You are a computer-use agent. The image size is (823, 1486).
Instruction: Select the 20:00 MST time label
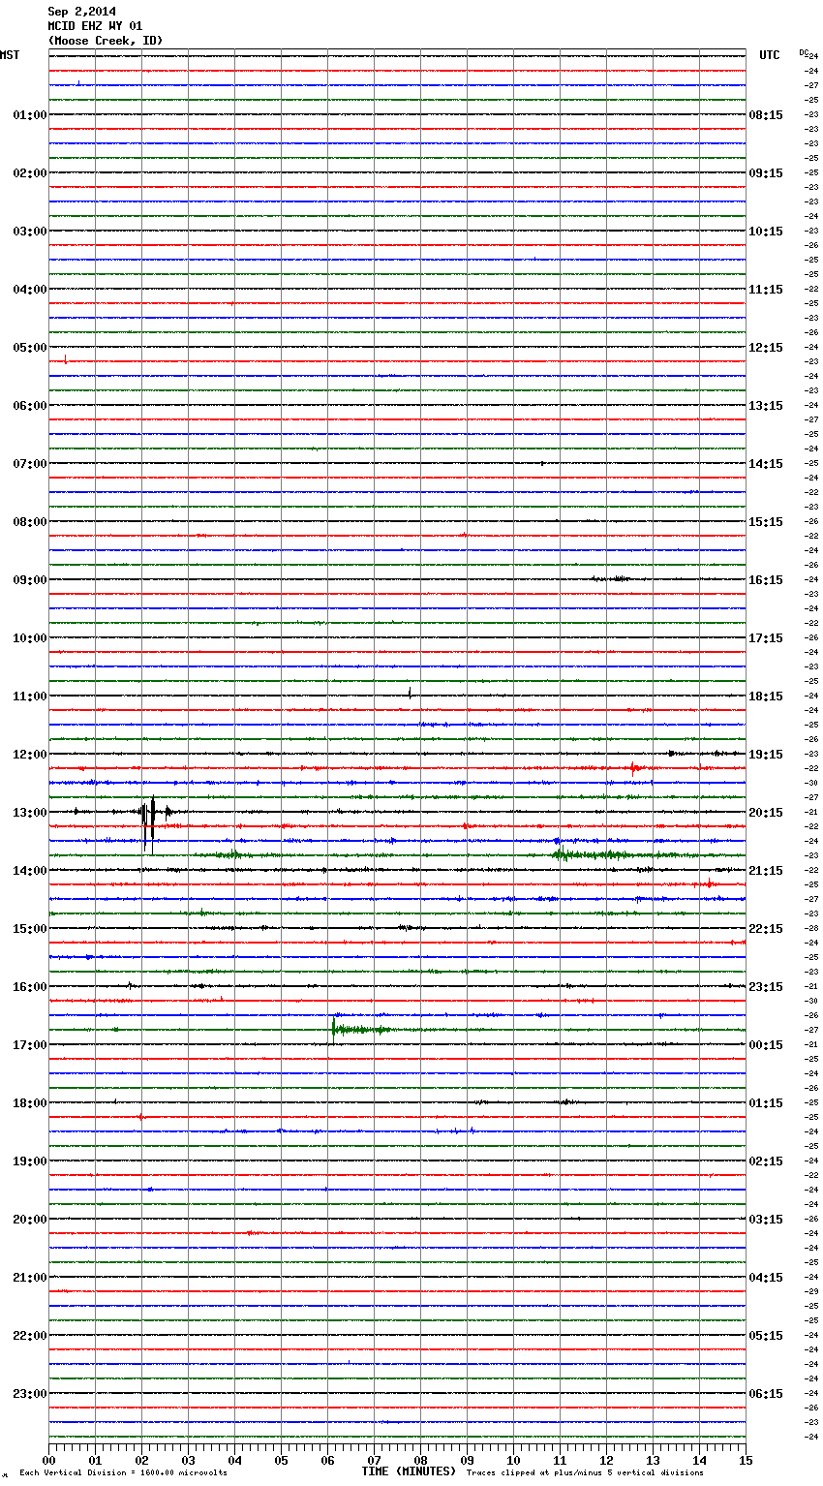(29, 1220)
